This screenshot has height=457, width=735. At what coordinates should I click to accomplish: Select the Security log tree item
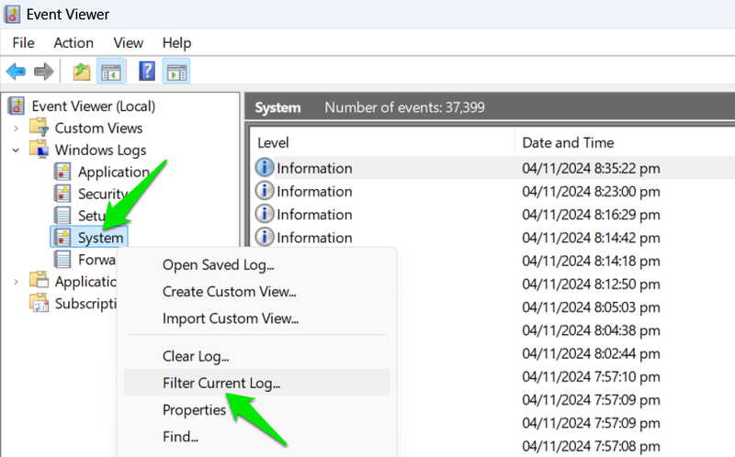103,194
